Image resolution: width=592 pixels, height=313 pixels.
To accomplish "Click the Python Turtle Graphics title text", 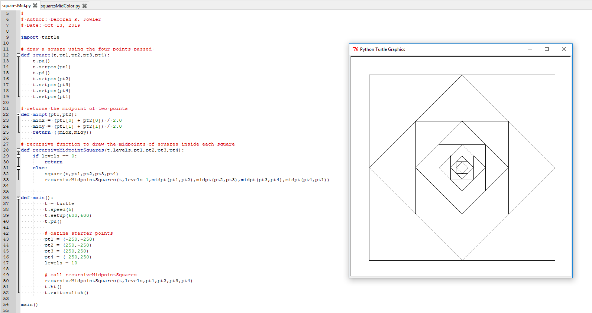I will (382, 49).
